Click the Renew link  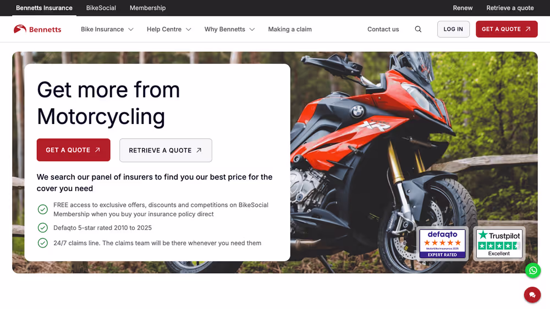463,8
